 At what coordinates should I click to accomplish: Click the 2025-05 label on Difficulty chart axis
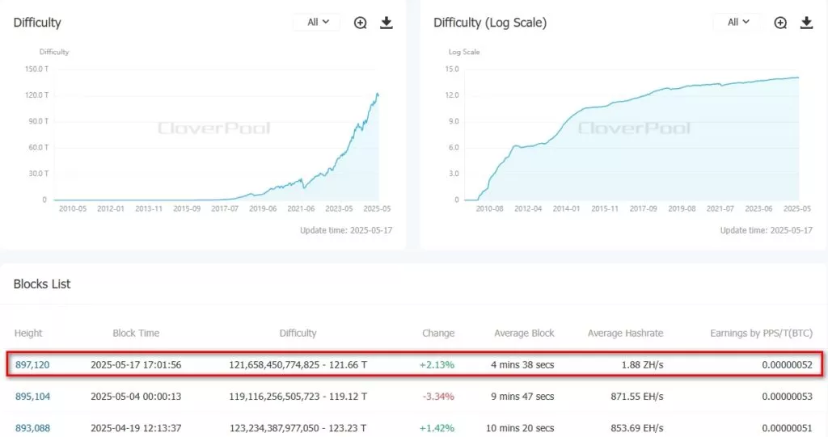(377, 209)
